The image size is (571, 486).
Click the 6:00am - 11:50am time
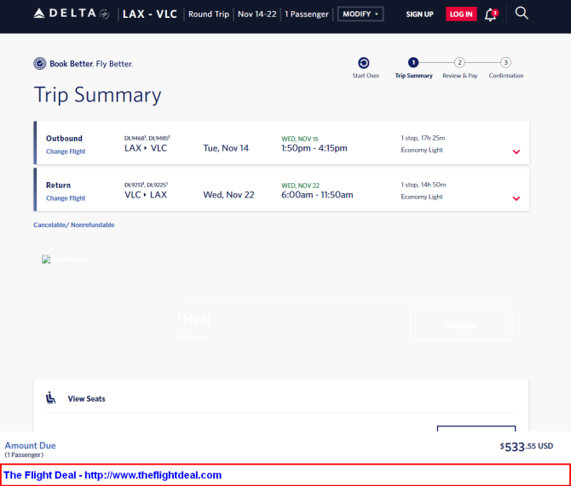coord(317,195)
